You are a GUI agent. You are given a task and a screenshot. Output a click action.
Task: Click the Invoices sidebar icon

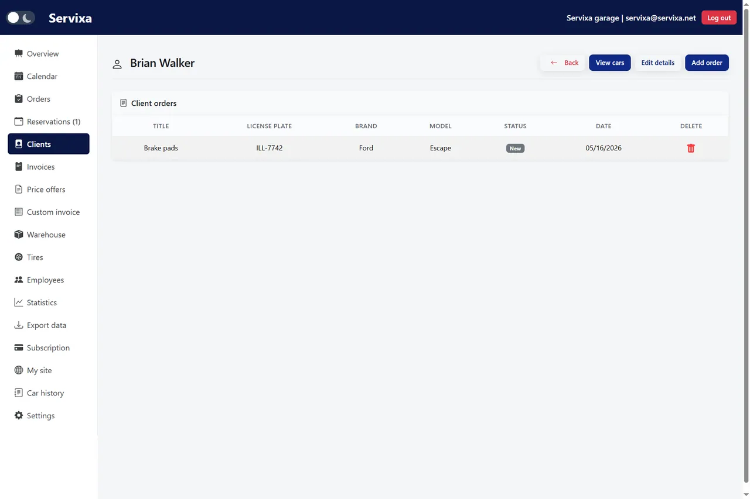click(19, 167)
